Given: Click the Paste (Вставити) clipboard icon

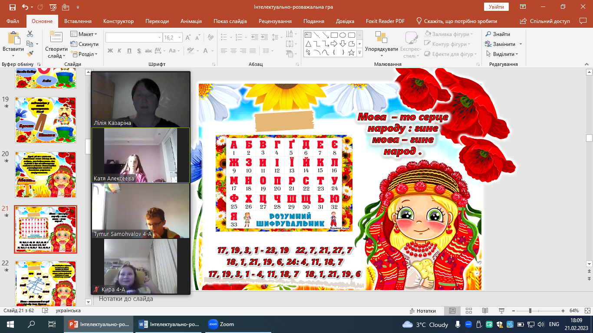Looking at the screenshot, I should tap(13, 39).
